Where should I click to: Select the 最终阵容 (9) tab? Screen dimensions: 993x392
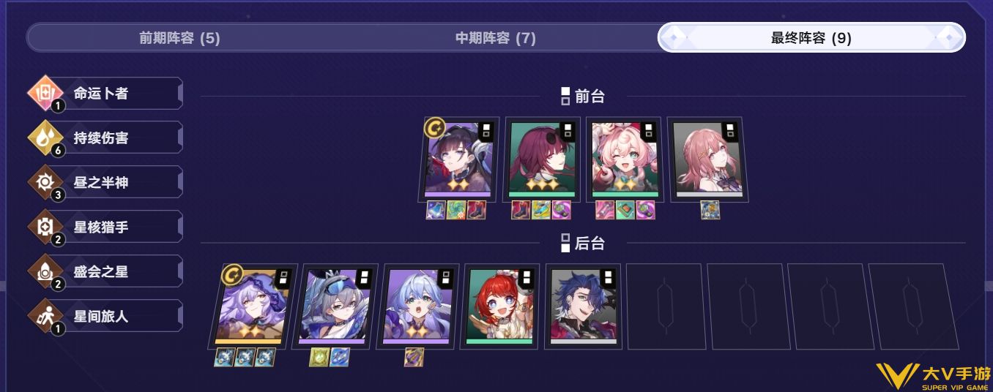(811, 38)
